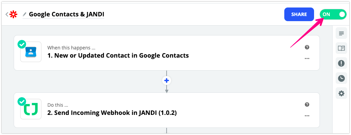Click help icon on JANDI step

point(307,104)
